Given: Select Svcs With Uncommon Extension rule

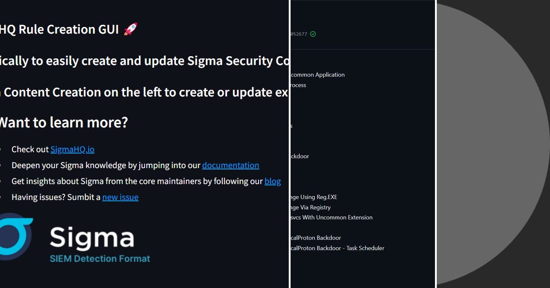Looking at the screenshot, I should point(330,217).
